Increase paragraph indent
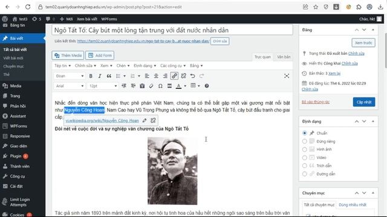The width and height of the screenshot is (387, 217). point(133,86)
